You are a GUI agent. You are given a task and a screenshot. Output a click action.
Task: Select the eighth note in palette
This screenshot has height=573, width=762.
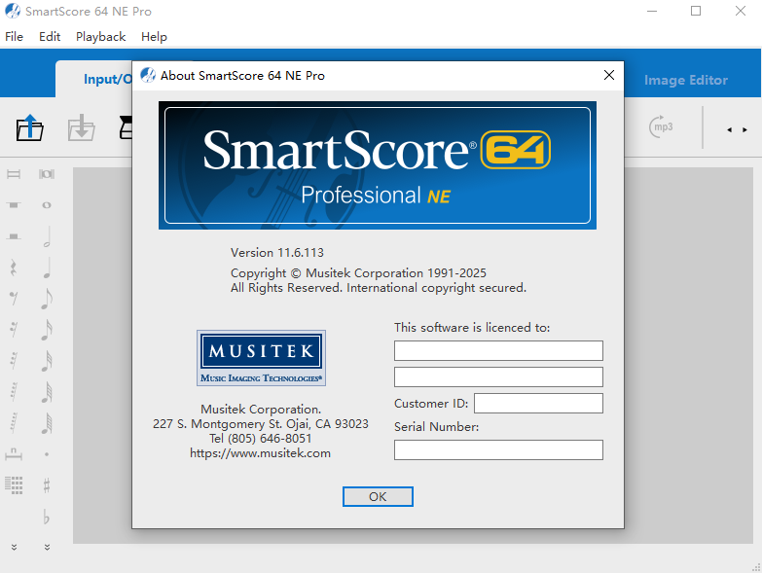47,299
